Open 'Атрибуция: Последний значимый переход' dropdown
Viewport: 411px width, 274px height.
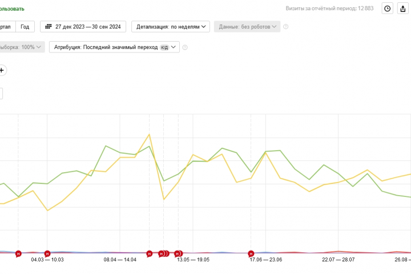(x=115, y=47)
